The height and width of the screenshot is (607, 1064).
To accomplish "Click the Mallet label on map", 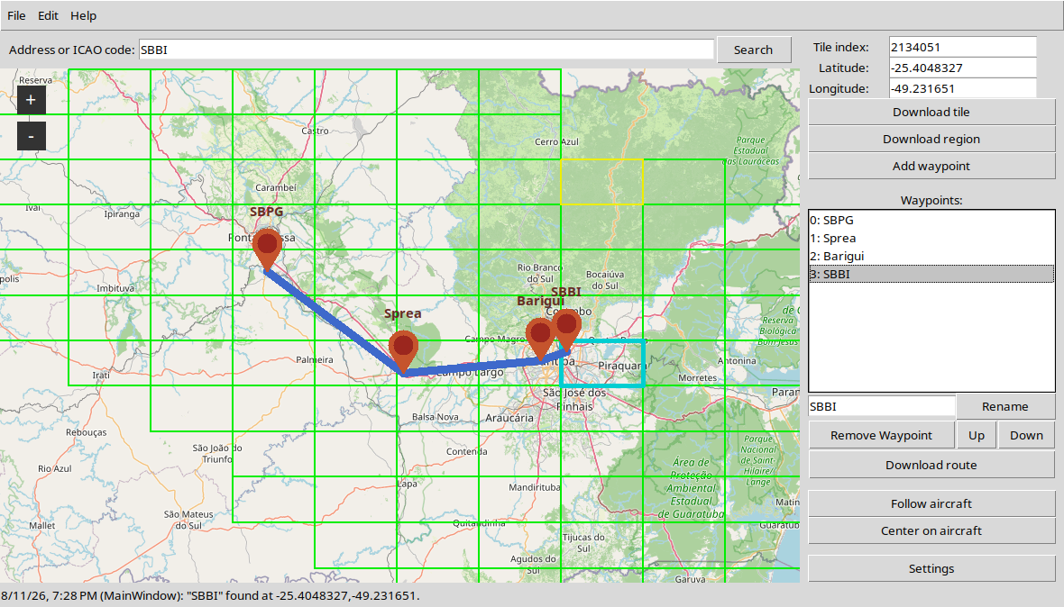I will tap(42, 525).
